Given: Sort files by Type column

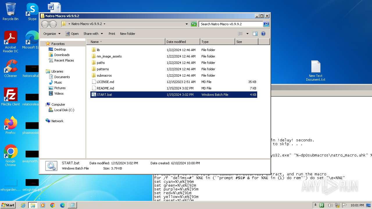Looking at the screenshot, I should (x=217, y=42).
